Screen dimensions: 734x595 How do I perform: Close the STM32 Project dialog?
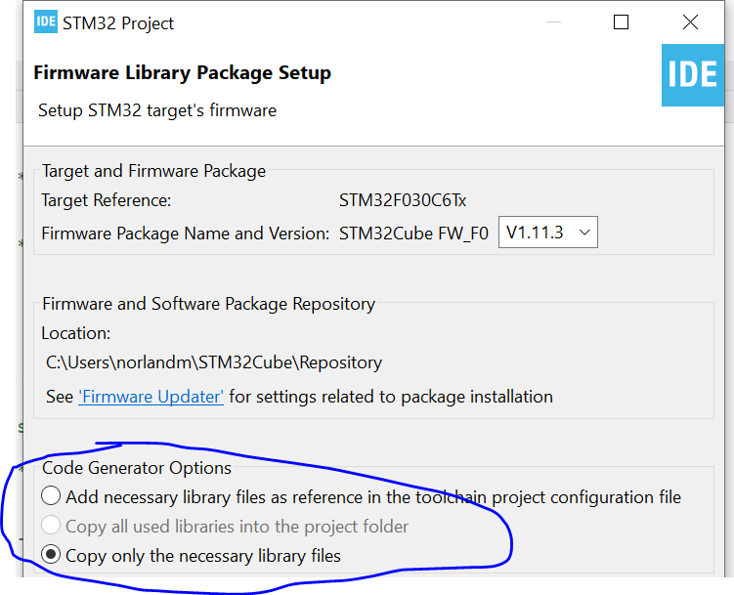coord(692,22)
